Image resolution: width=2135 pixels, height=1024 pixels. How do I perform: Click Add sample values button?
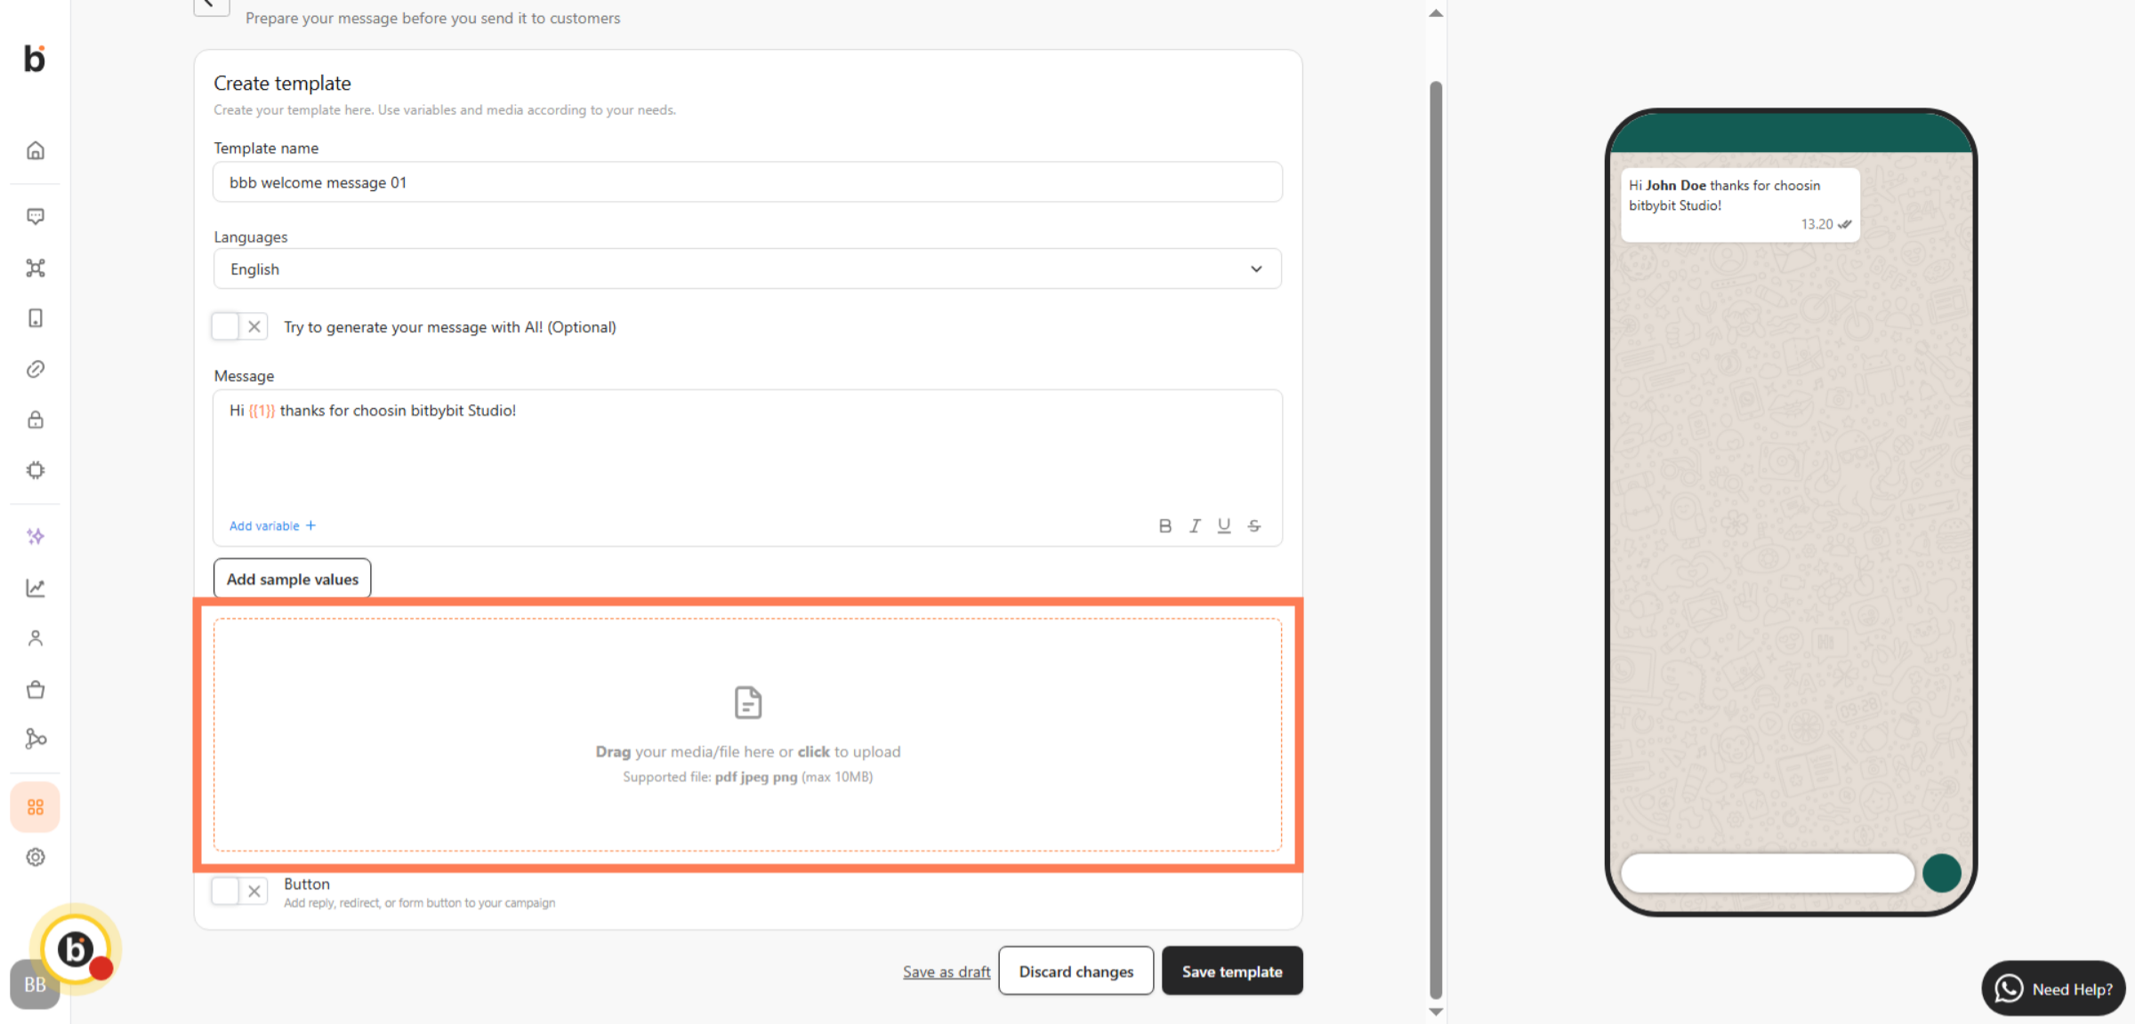[x=292, y=579]
